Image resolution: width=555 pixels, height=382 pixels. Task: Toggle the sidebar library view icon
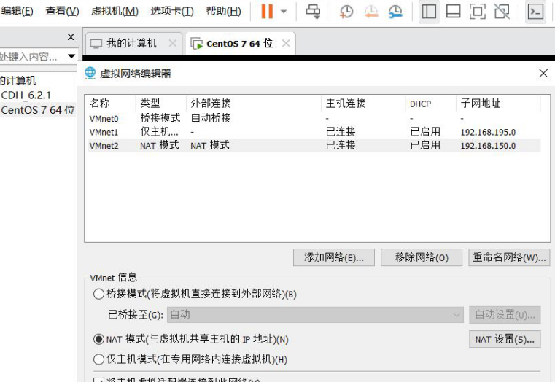429,12
